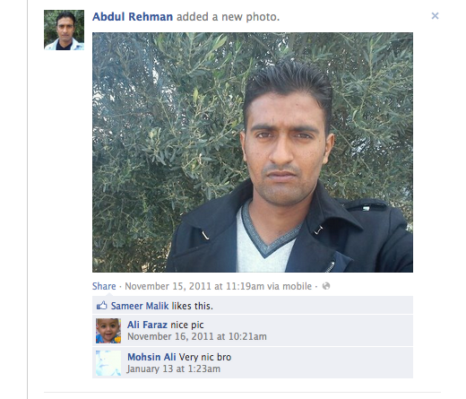The width and height of the screenshot is (466, 399).
Task: Click the 'added a new photo' story text
Action: pyautogui.click(x=228, y=17)
